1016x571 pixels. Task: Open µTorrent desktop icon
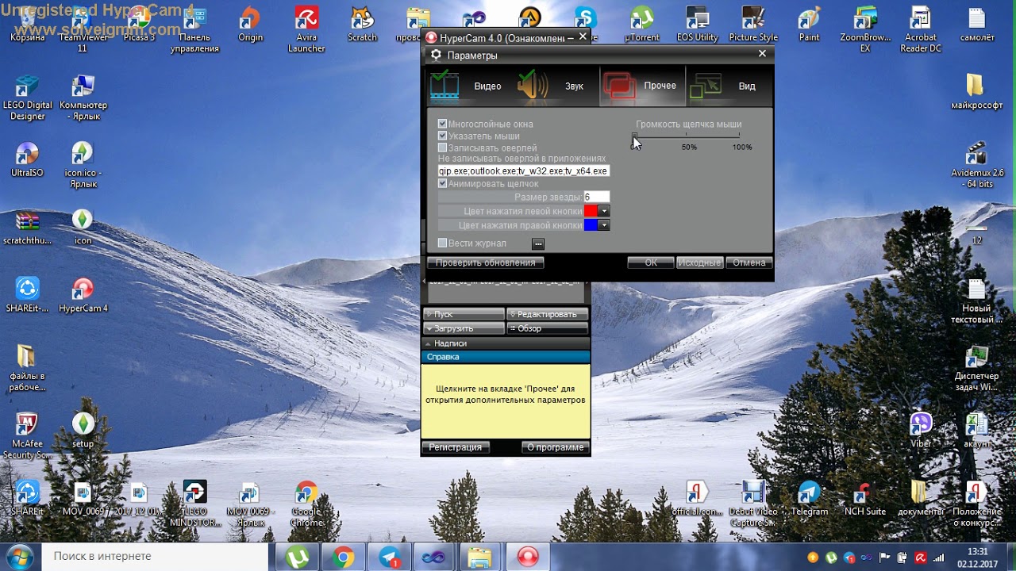coord(642,25)
